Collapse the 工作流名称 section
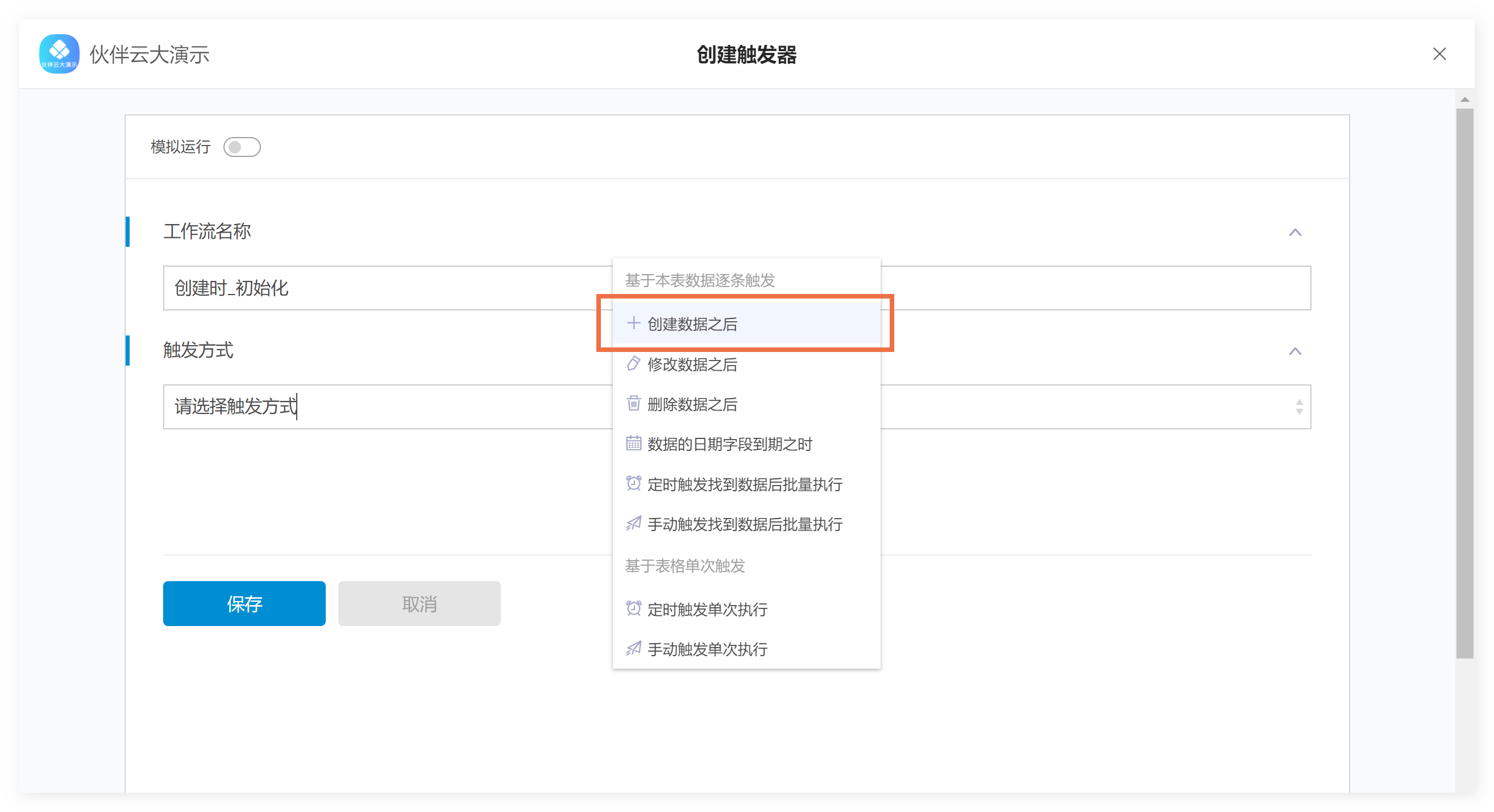1494x812 pixels. coord(1294,233)
